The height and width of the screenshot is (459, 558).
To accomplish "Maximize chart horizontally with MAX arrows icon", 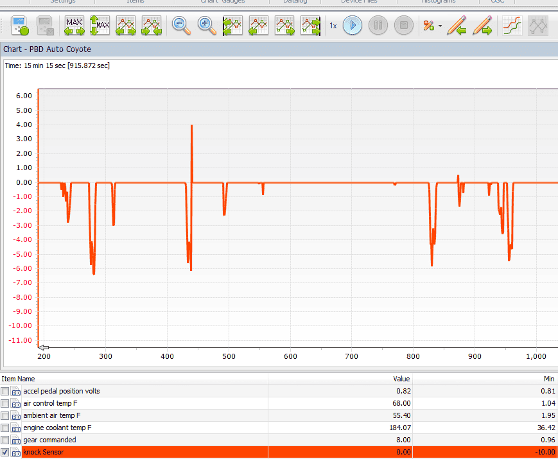I will (74, 26).
